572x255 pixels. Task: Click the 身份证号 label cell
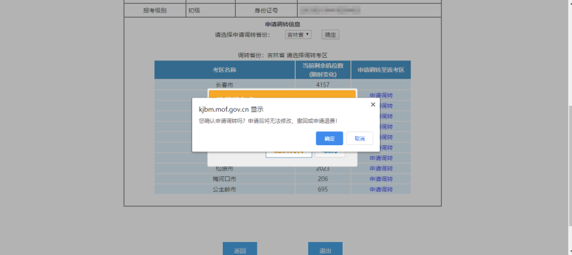[x=266, y=10]
